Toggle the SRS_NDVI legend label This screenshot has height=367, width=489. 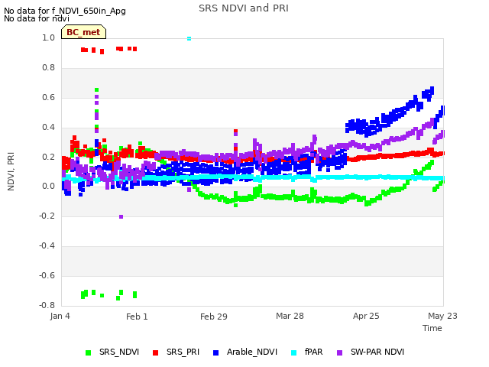tap(119, 352)
